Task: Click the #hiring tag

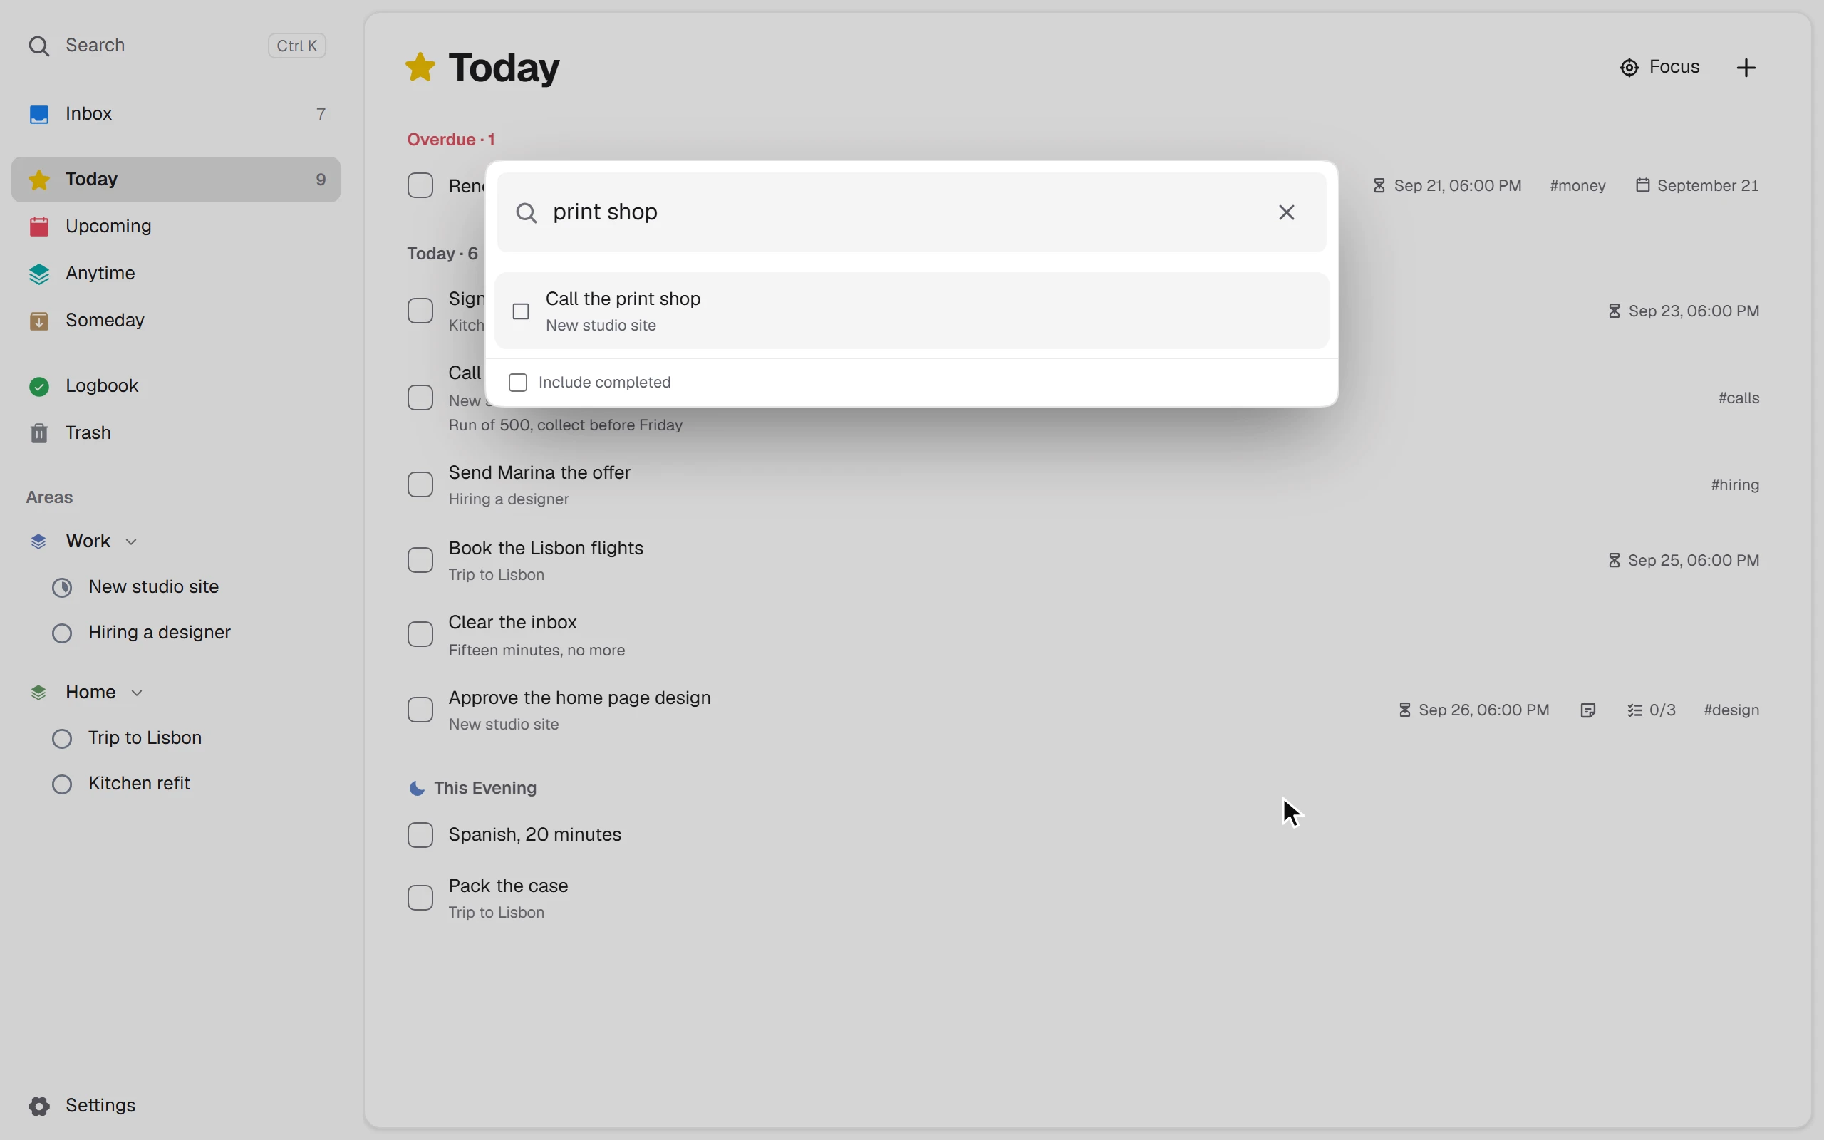Action: point(1735,485)
